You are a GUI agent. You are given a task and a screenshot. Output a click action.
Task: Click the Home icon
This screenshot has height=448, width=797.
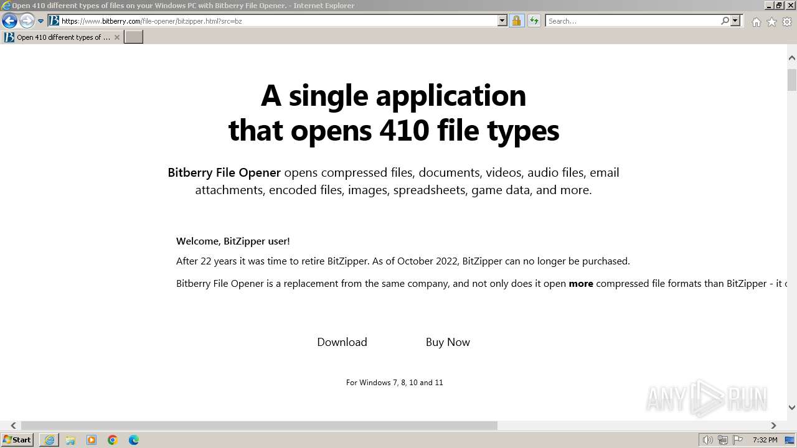pyautogui.click(x=756, y=22)
